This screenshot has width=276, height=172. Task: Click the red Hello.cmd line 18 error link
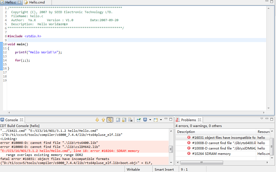pyautogui.click(x=70, y=151)
